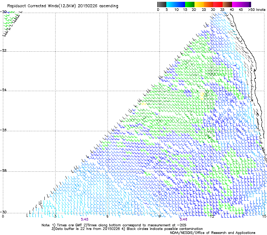This screenshot has width=267, height=235.
Task: Click the '12' longitude axis label
Action: [212, 216]
